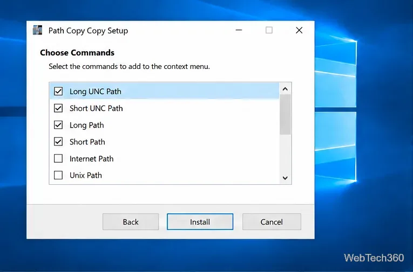Viewport: 413px width, 272px height.
Task: Select the 'Unix Path' row text
Action: (x=86, y=175)
